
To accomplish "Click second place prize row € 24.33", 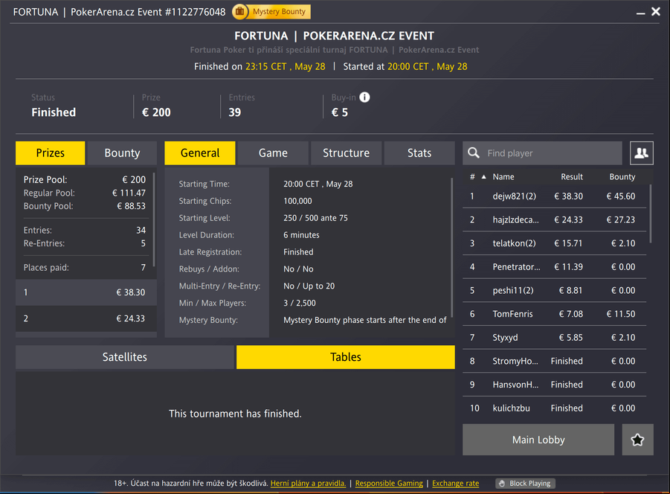I will pyautogui.click(x=86, y=318).
